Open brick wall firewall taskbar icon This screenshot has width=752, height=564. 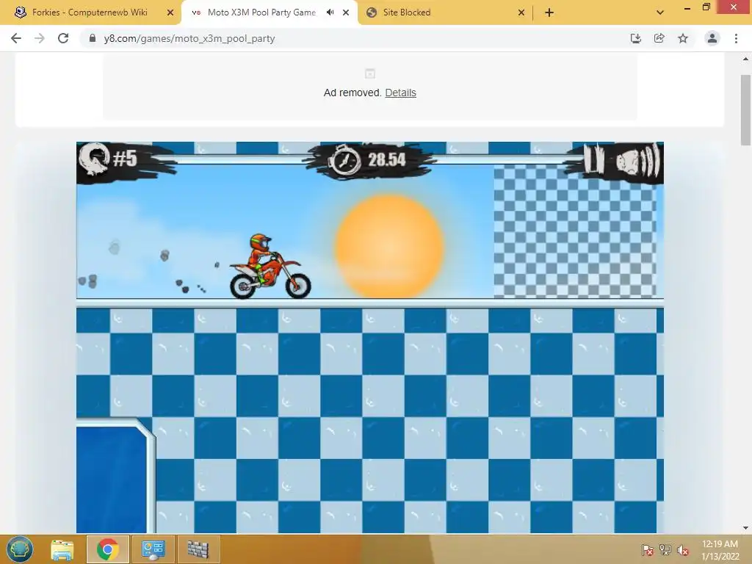pos(198,549)
